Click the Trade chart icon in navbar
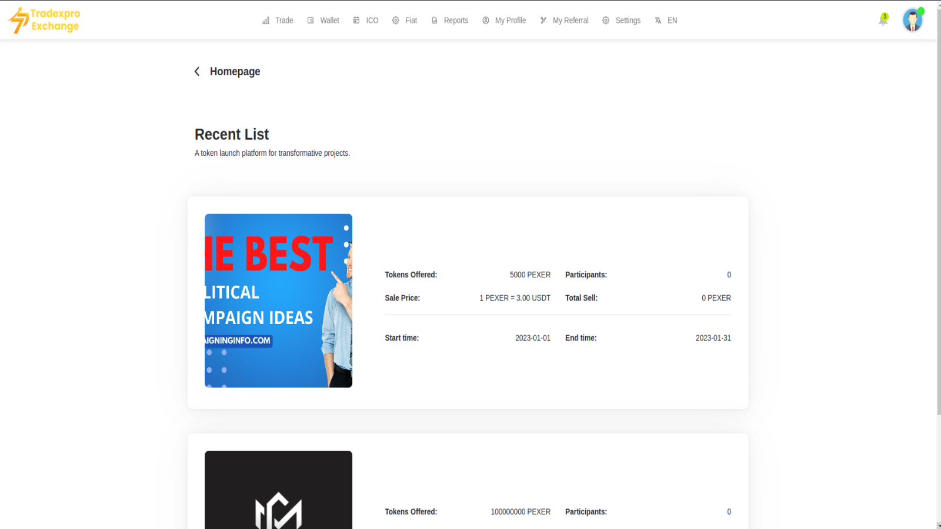Viewport: 941px width, 529px height. 266,20
